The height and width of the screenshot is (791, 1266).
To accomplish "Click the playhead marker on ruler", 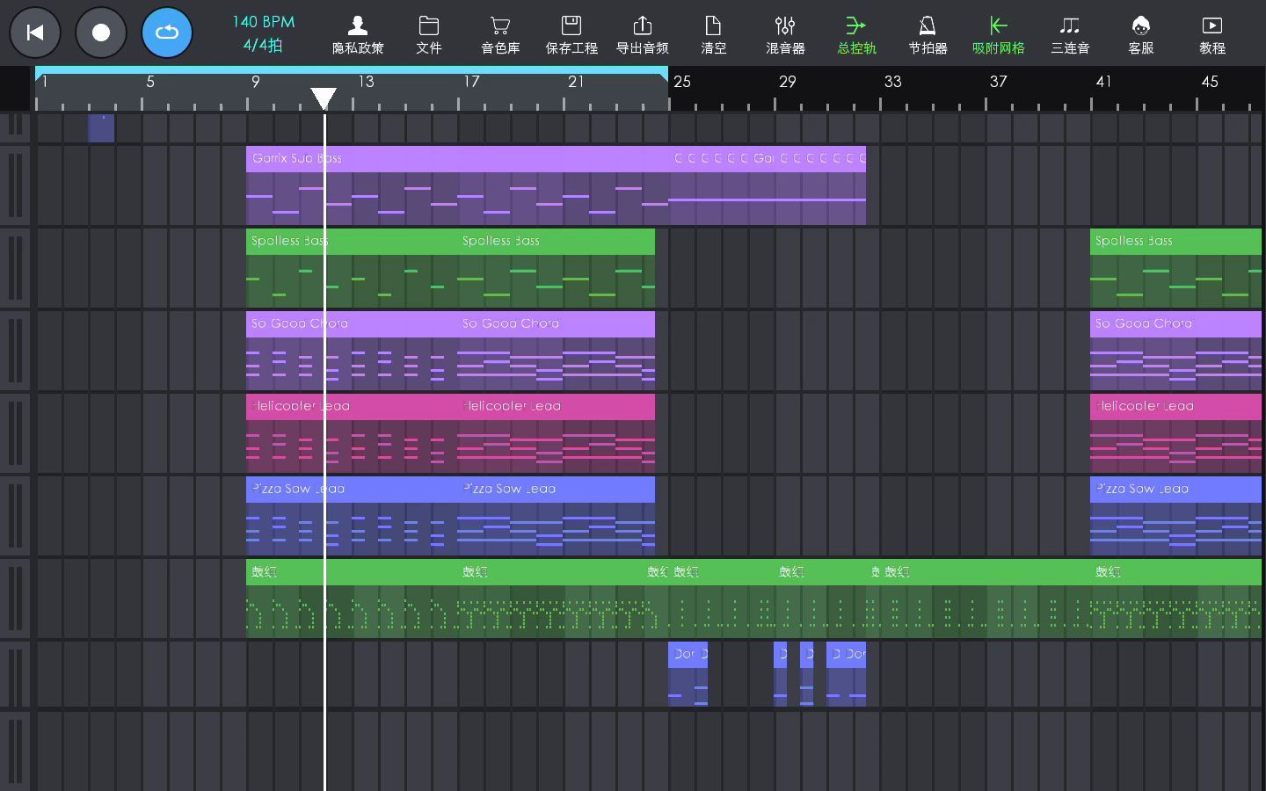I will [324, 98].
